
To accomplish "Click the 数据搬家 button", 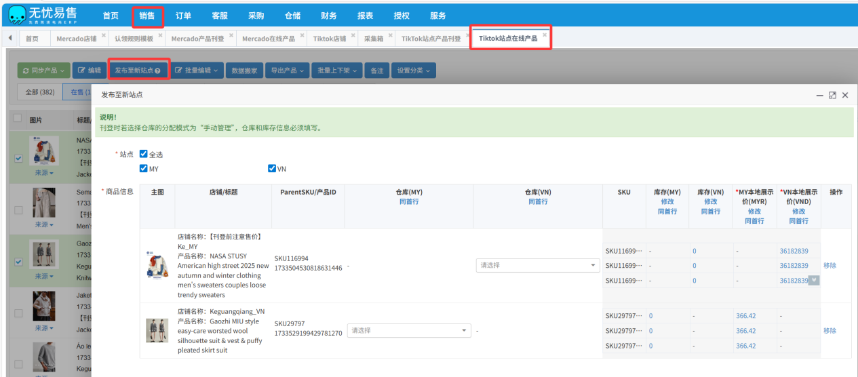I will 244,71.
